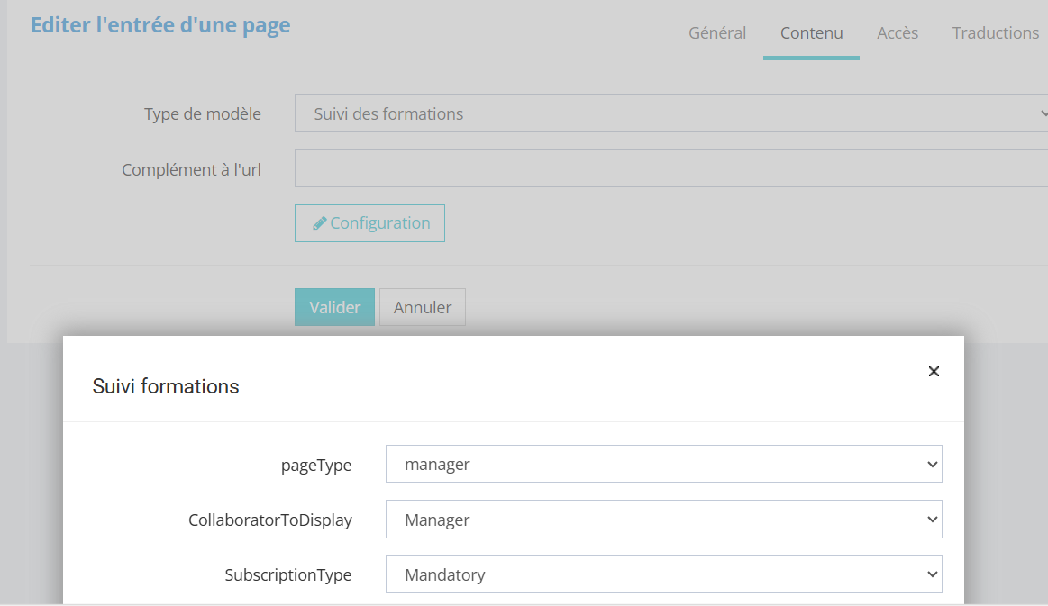Expand the SubscriptionType dropdown set to Mandatory

(x=663, y=574)
